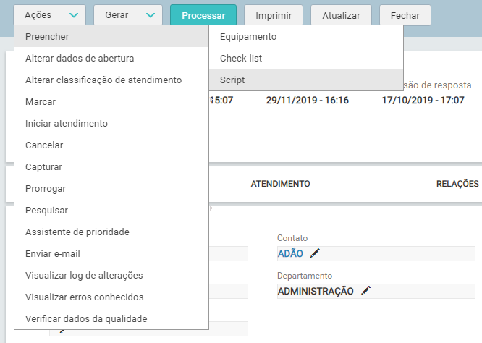Select Iniciar atendimento from menu
Viewport: 482px width, 343px height.
click(x=111, y=124)
